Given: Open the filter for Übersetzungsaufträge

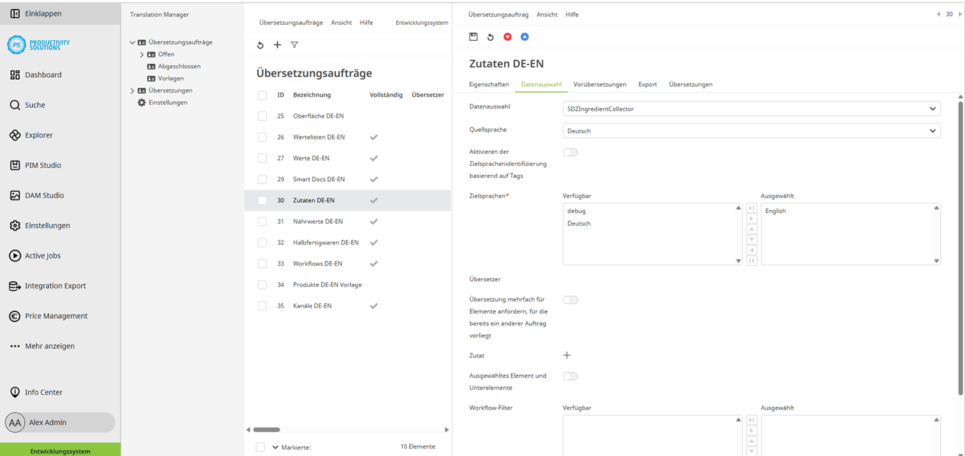Looking at the screenshot, I should tap(294, 45).
